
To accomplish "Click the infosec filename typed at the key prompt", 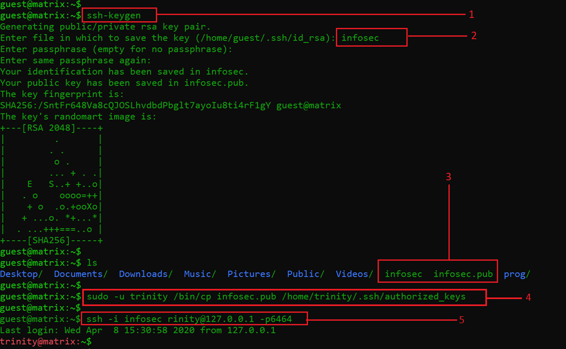I will 360,38.
